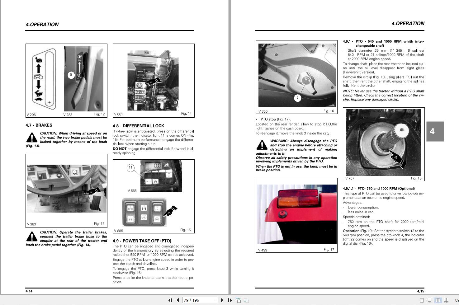Switch to single page view
459x305 pixels.
click(x=422, y=300)
